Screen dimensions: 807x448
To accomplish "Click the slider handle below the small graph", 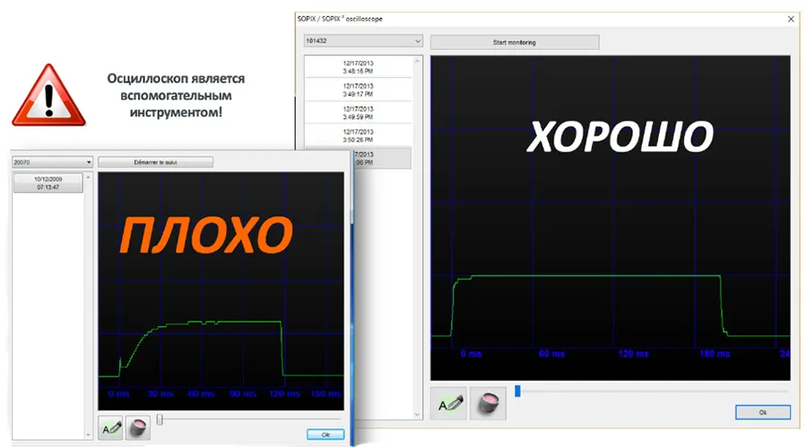I will click(x=160, y=418).
